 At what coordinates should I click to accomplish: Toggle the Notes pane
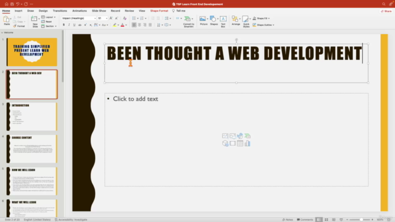[x=288, y=220]
